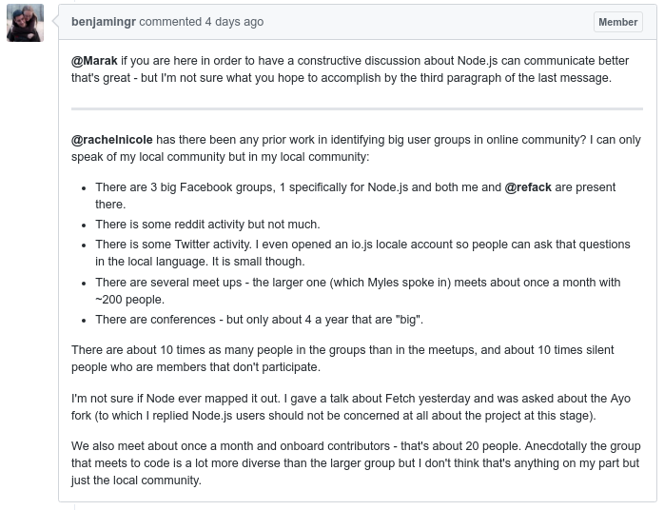Open the @refack user mention
The width and height of the screenshot is (664, 510).
(528, 187)
